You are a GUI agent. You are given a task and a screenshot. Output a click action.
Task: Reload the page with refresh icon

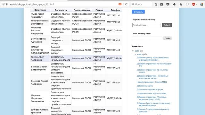(126, 4)
